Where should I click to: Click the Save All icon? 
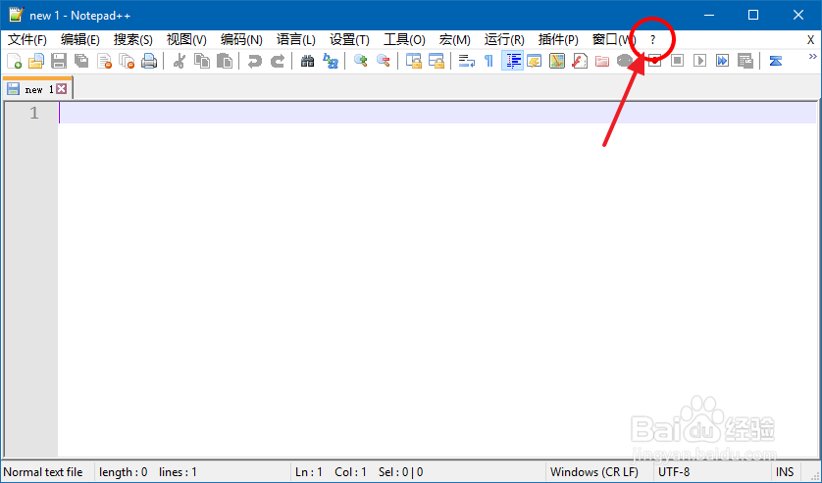click(x=81, y=62)
